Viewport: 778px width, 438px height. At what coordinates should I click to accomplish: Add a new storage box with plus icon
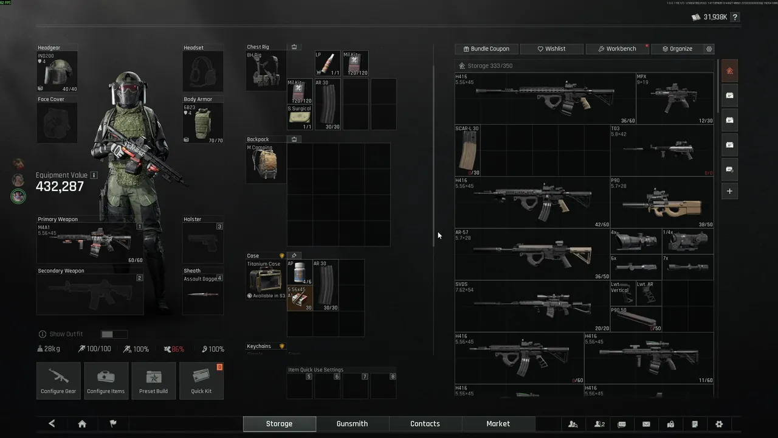click(x=729, y=191)
